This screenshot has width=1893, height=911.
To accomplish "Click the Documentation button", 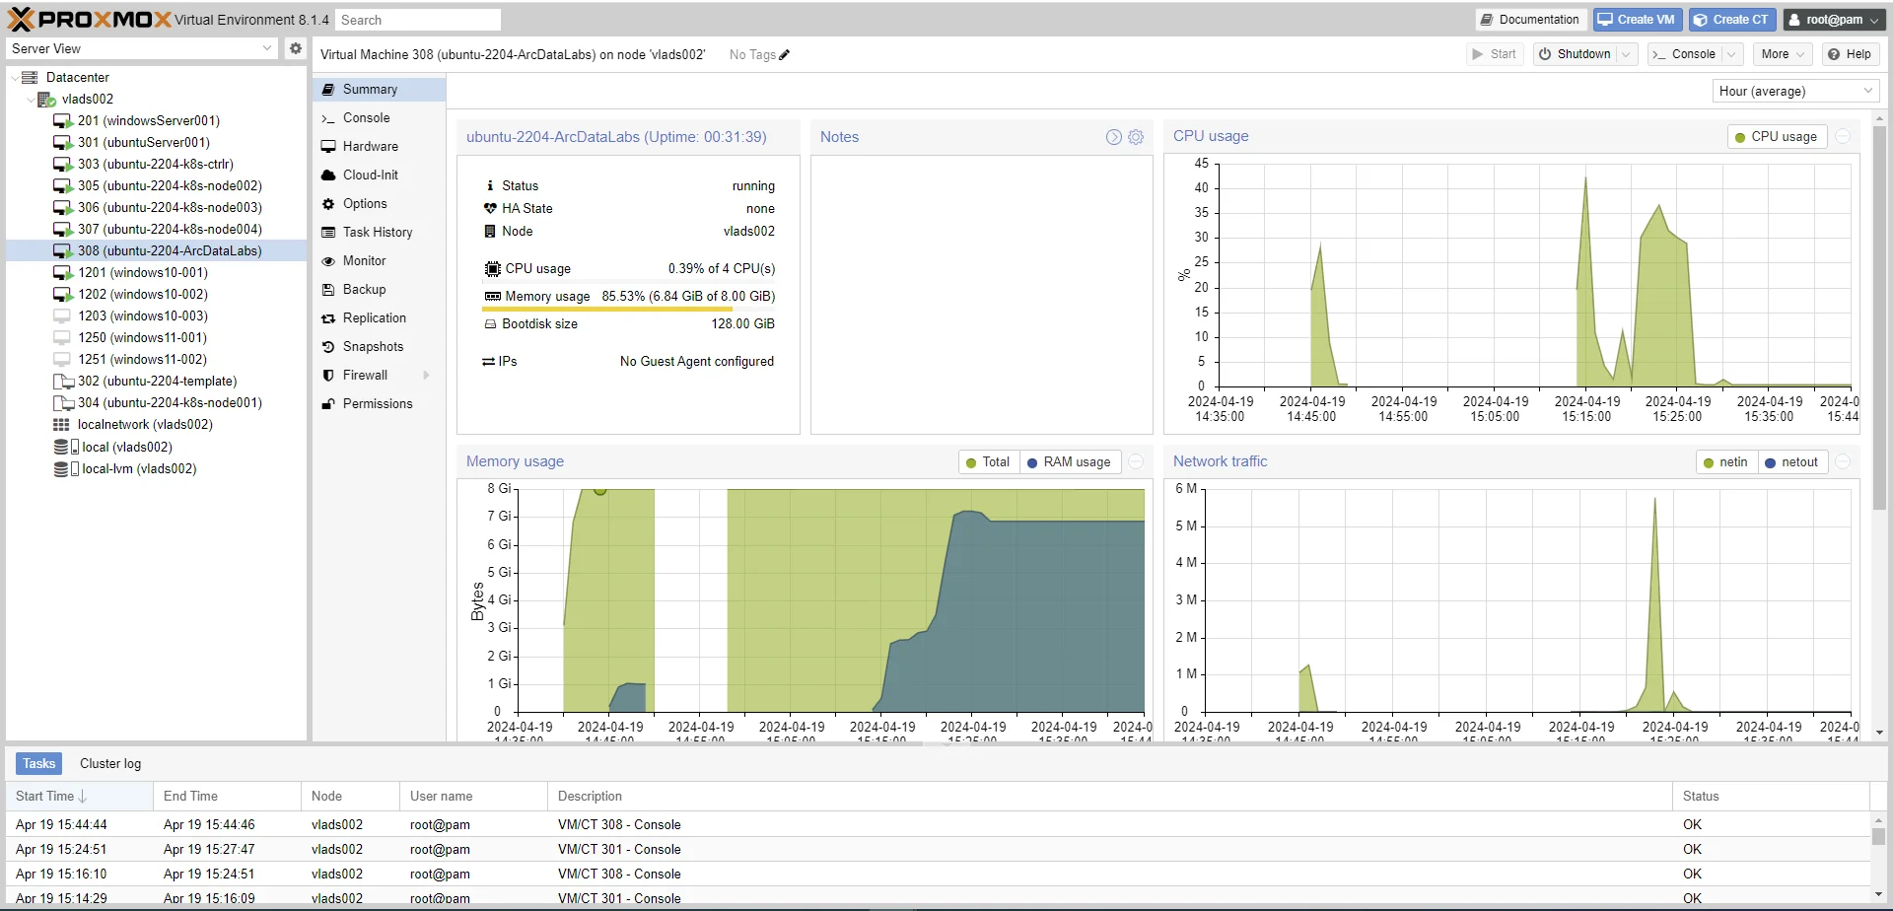I will [x=1529, y=20].
